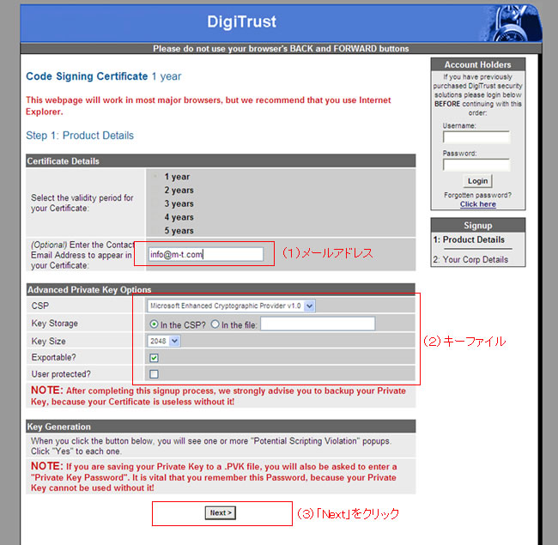Viewport: 558px width, 545px height.
Task: Select '1: Product Details' signup step
Action: point(469,239)
